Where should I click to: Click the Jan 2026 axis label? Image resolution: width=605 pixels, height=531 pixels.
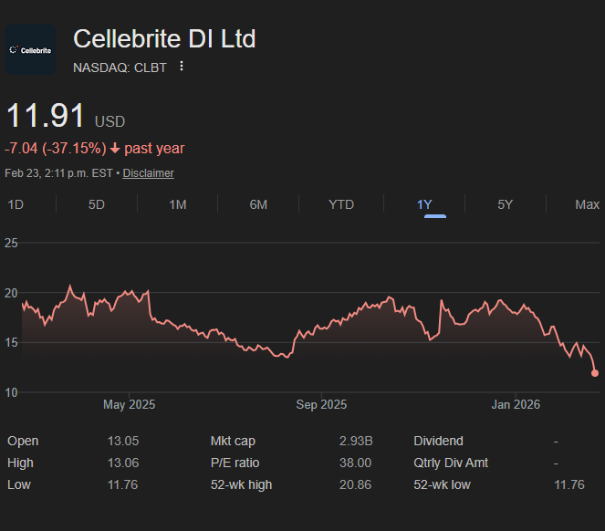coord(516,405)
